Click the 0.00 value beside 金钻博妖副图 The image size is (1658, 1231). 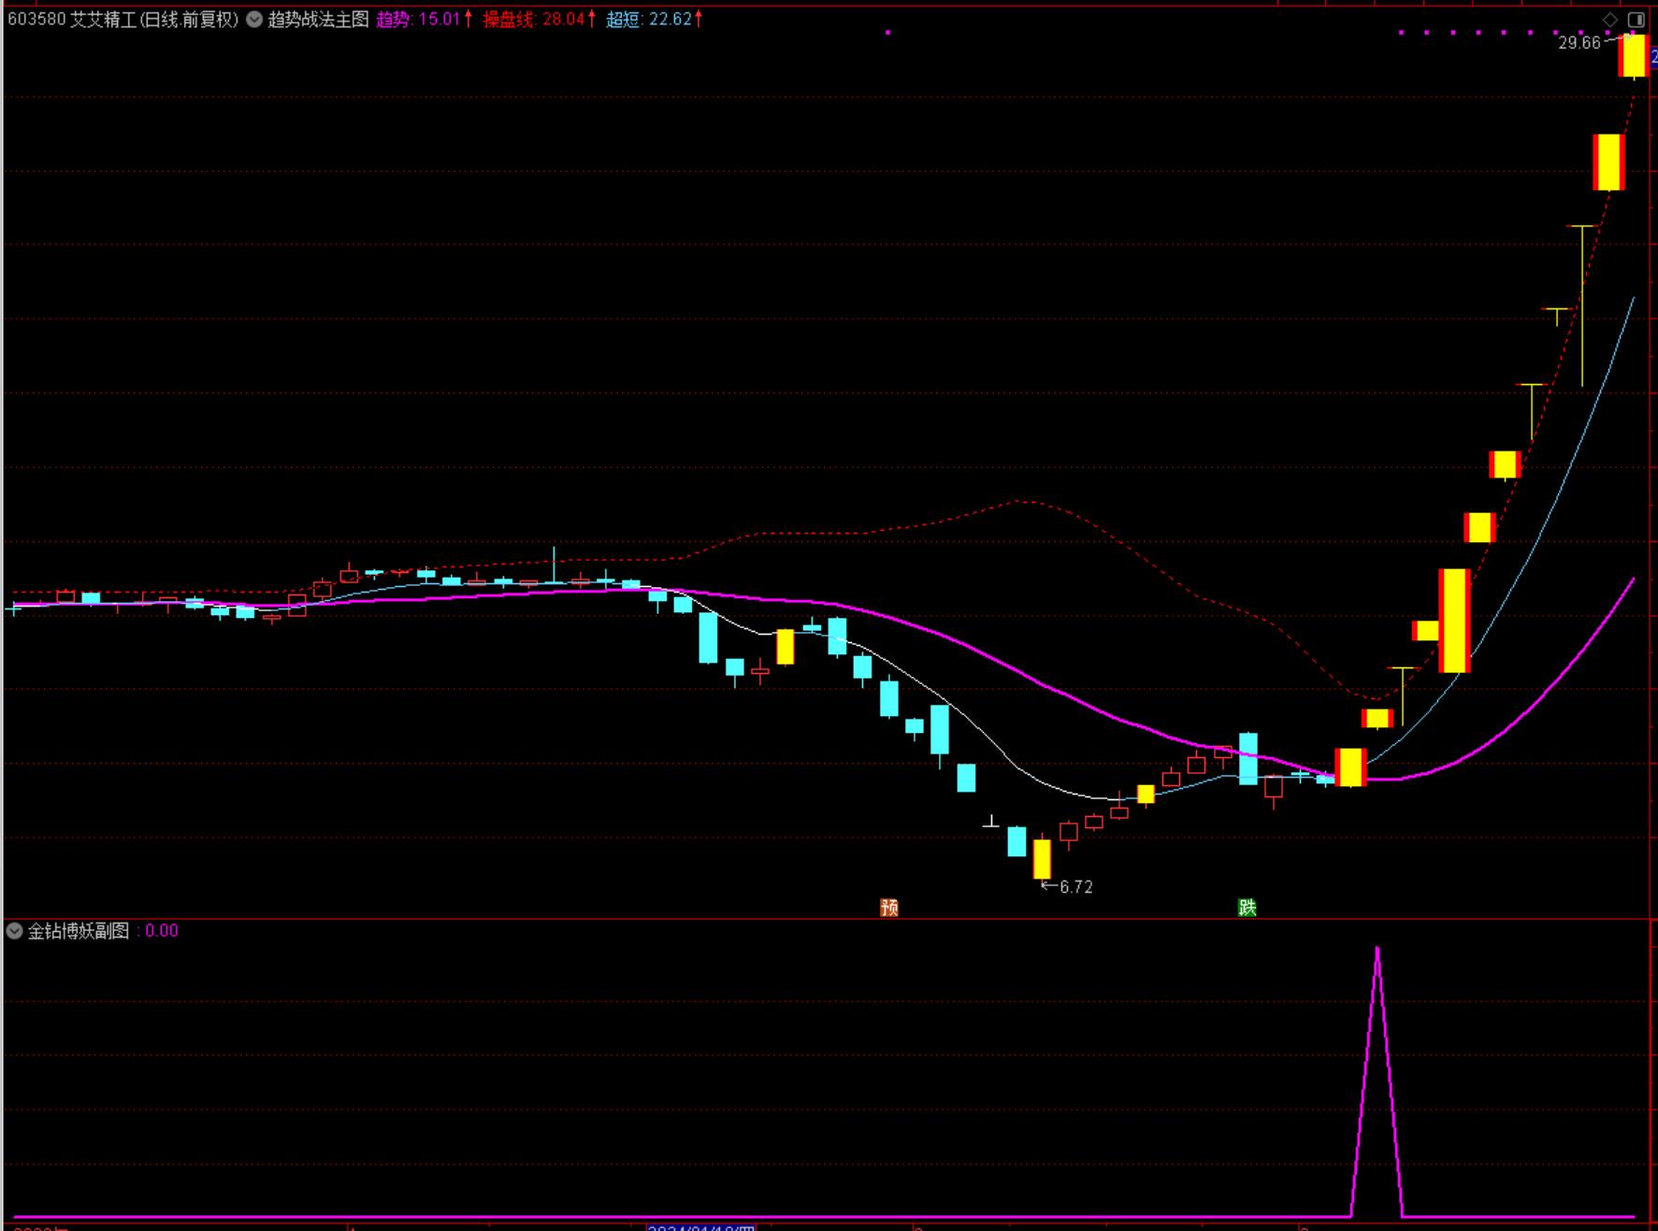click(x=162, y=931)
